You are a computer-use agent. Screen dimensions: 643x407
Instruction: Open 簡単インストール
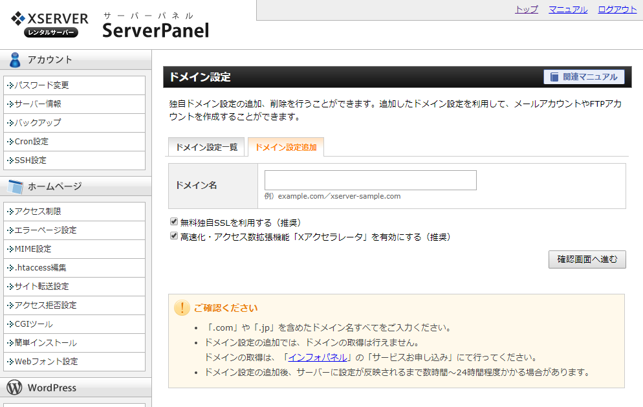point(74,343)
